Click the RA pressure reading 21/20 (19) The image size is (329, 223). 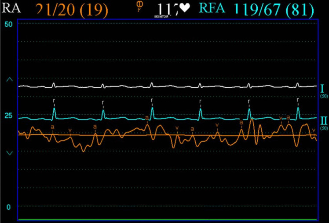click(72, 10)
